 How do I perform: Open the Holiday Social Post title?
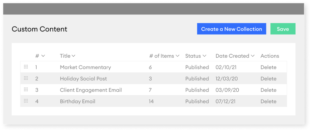(83, 79)
